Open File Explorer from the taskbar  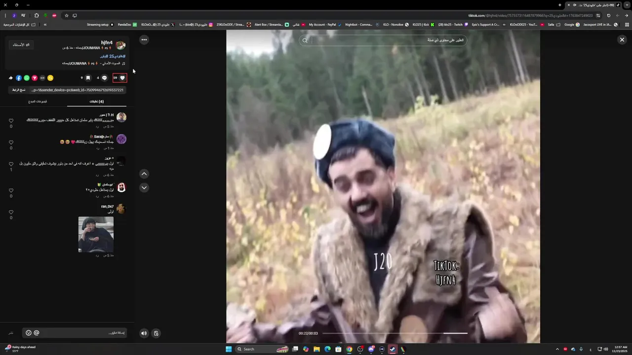(316, 349)
